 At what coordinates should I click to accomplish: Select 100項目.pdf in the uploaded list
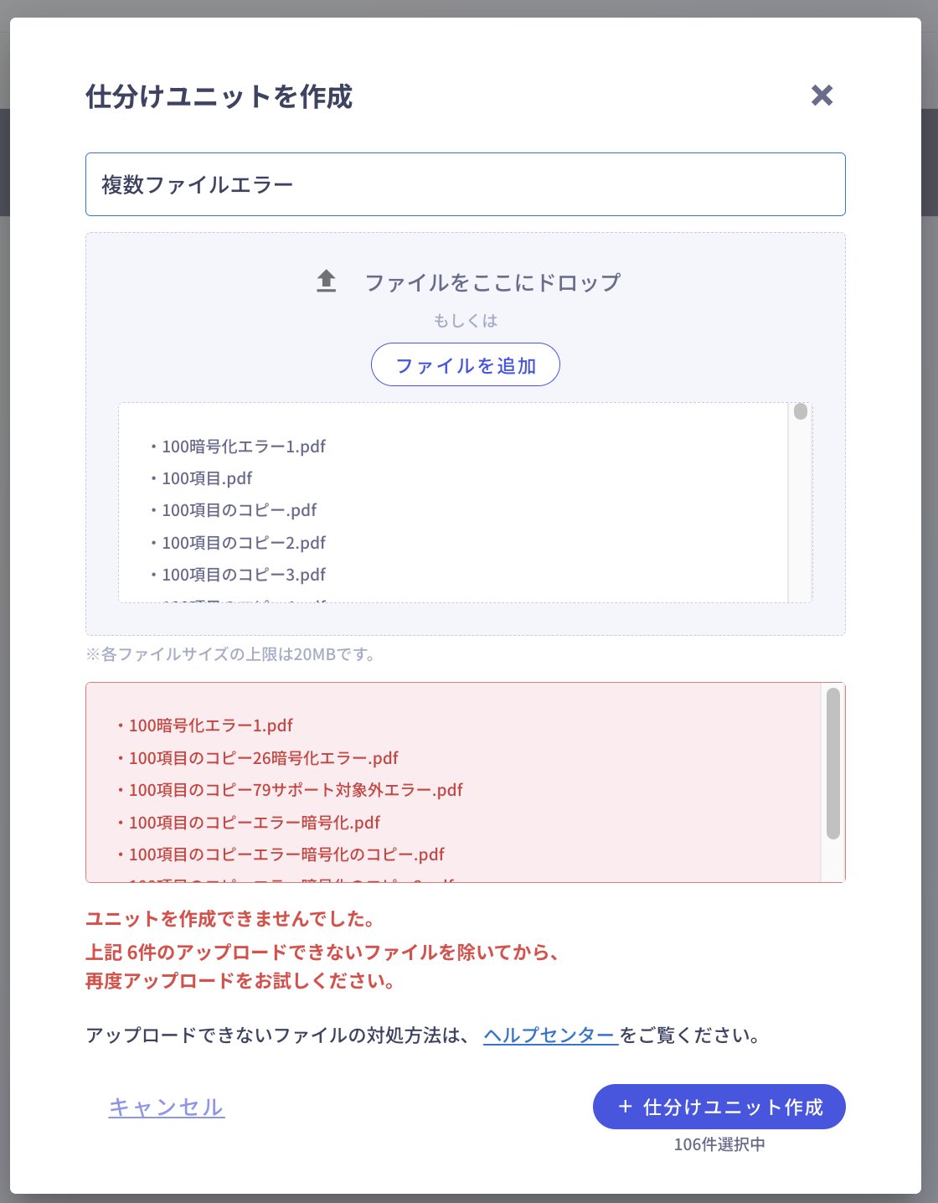[x=207, y=478]
